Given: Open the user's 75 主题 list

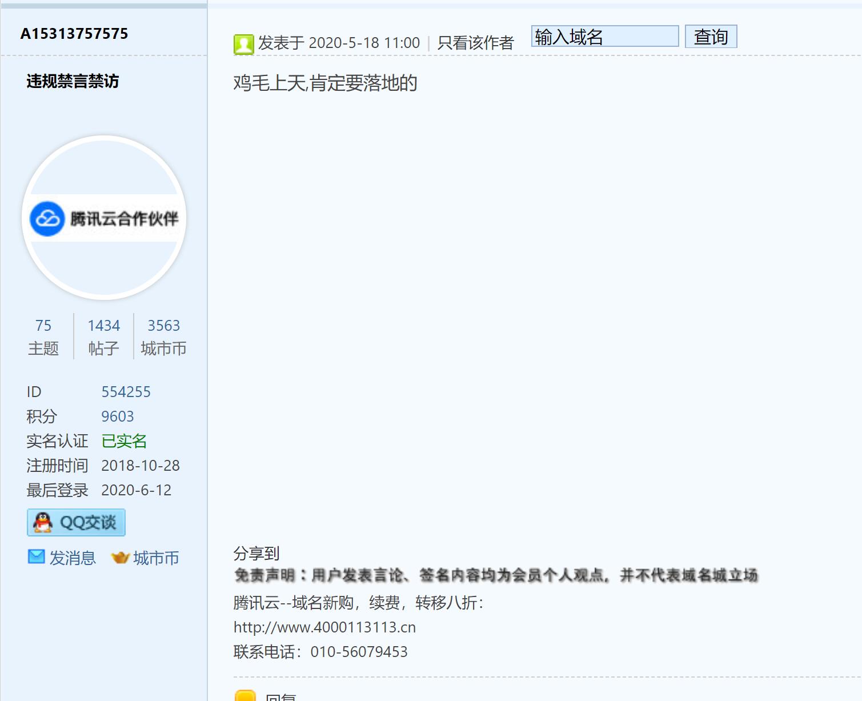Looking at the screenshot, I should click(43, 336).
